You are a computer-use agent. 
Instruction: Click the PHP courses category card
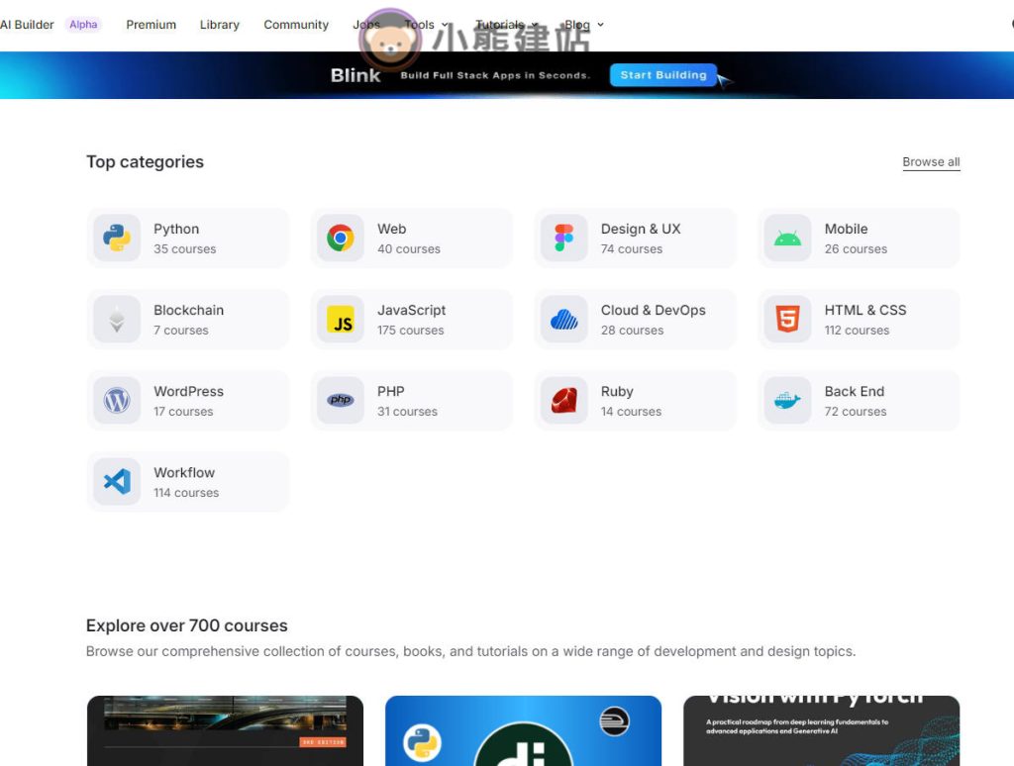[x=411, y=401]
